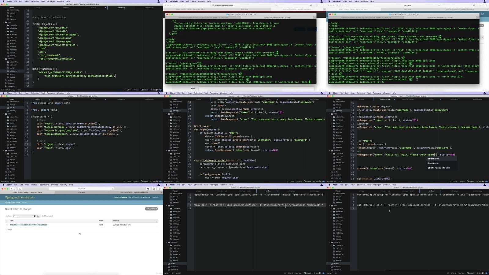The image size is (489, 275).
Task: Open serializers.py tab in the settings.py Atom window
Action: coord(149,8)
